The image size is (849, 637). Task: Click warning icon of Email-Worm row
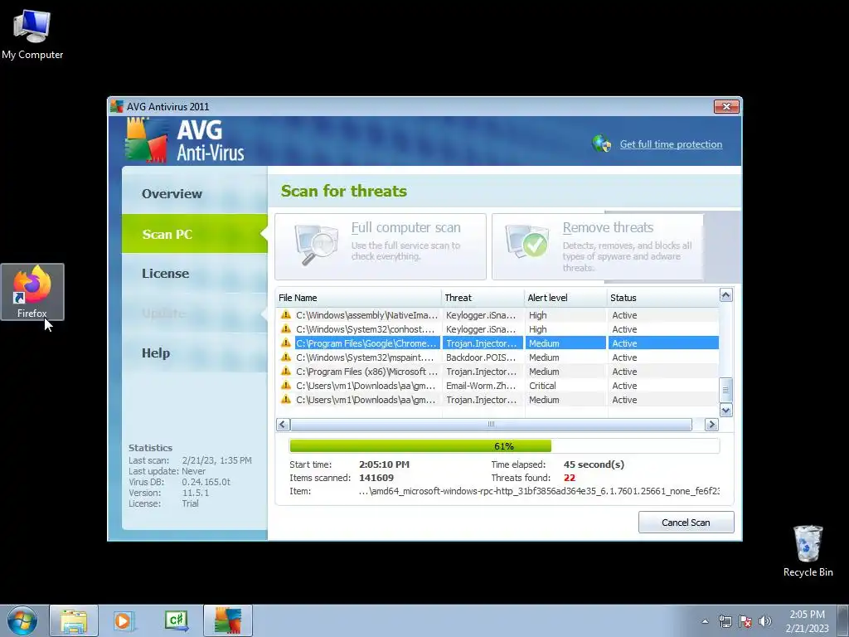coord(286,385)
